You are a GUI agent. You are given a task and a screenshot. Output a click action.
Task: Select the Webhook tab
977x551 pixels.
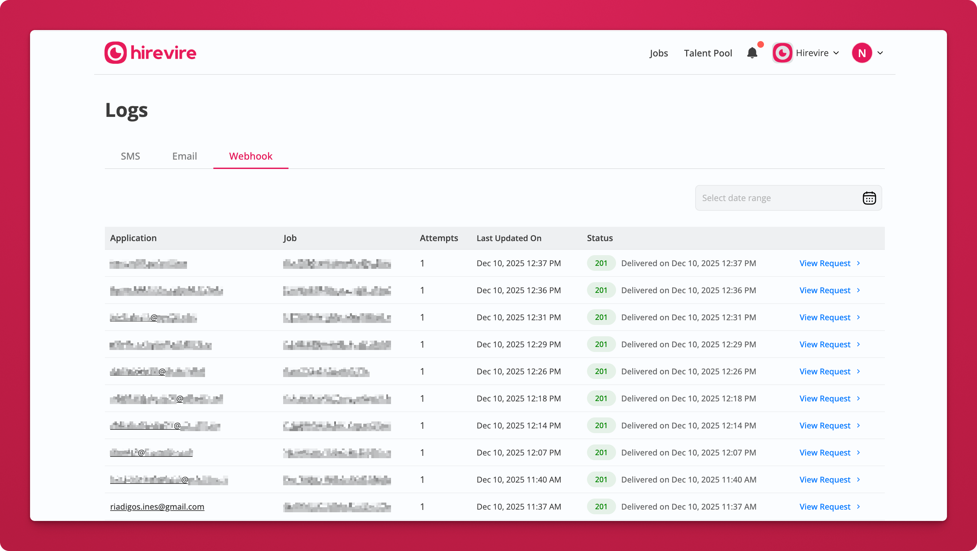(x=251, y=156)
